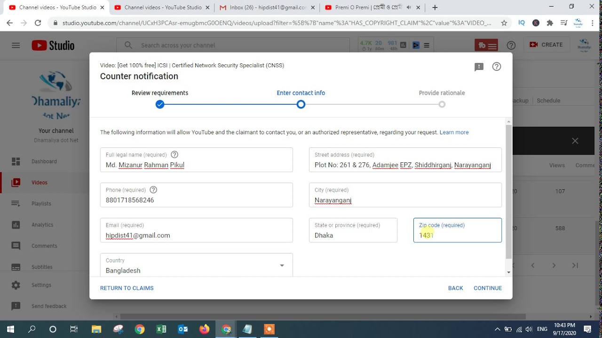
Task: Show help for Phone field
Action: (x=153, y=190)
